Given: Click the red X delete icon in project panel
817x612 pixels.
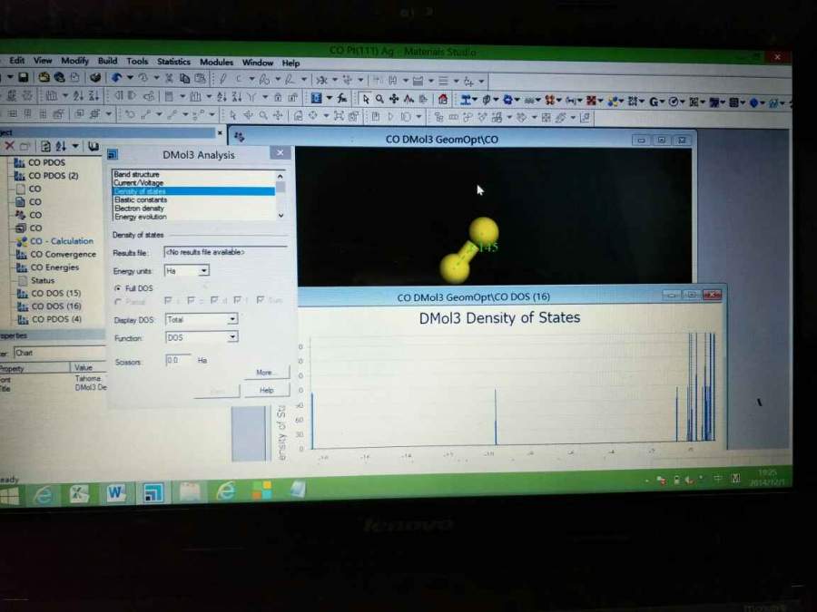Looking at the screenshot, I should click(x=9, y=146).
